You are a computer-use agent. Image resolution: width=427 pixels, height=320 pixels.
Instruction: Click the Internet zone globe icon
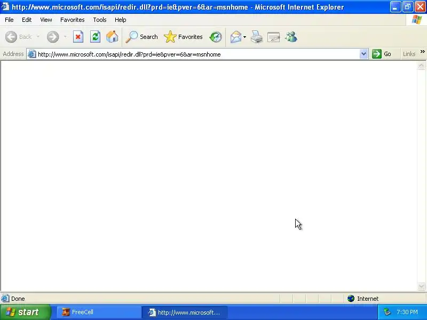point(351,299)
